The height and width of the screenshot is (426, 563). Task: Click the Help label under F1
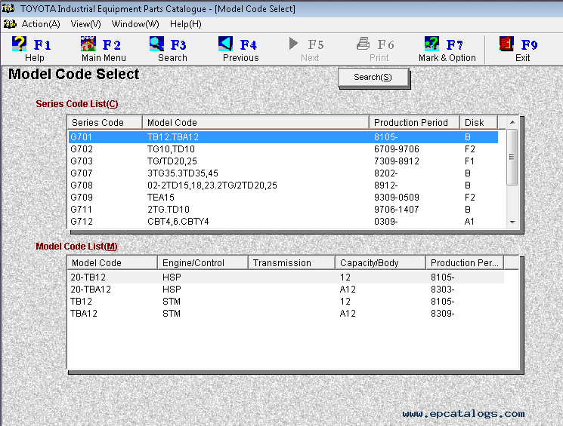click(x=35, y=58)
